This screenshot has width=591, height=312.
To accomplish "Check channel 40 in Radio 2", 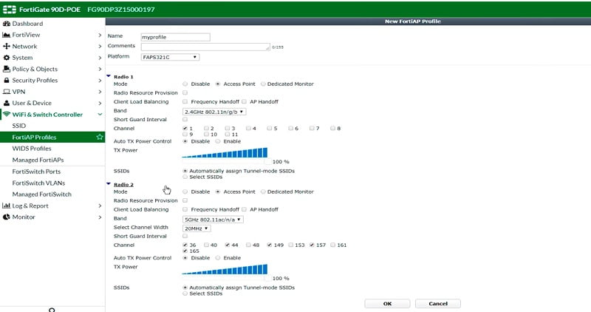I will [x=206, y=245].
